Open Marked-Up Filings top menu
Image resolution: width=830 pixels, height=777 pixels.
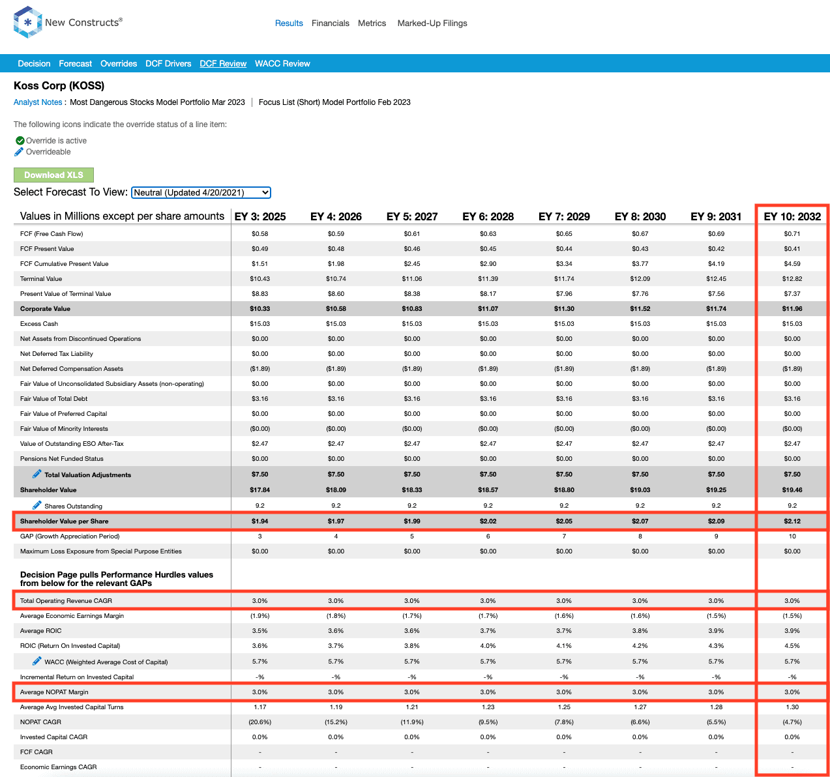tap(432, 23)
